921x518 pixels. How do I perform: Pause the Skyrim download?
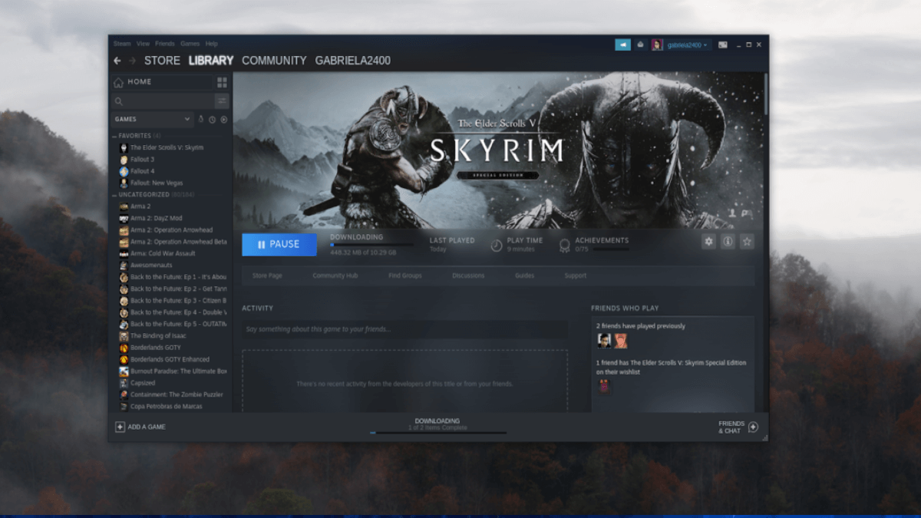click(279, 244)
